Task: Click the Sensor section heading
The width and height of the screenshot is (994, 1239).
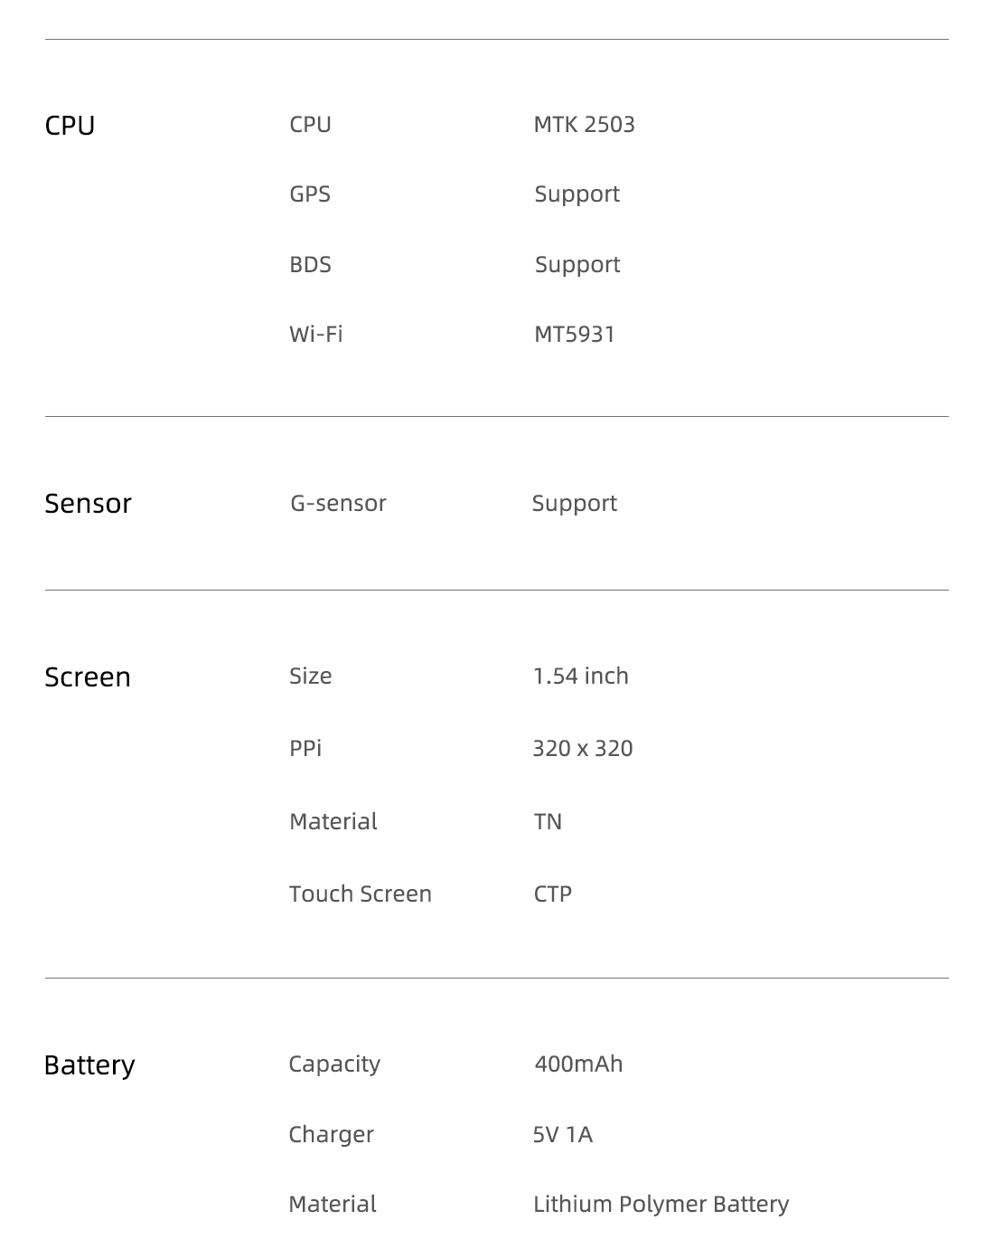Action: coord(88,503)
